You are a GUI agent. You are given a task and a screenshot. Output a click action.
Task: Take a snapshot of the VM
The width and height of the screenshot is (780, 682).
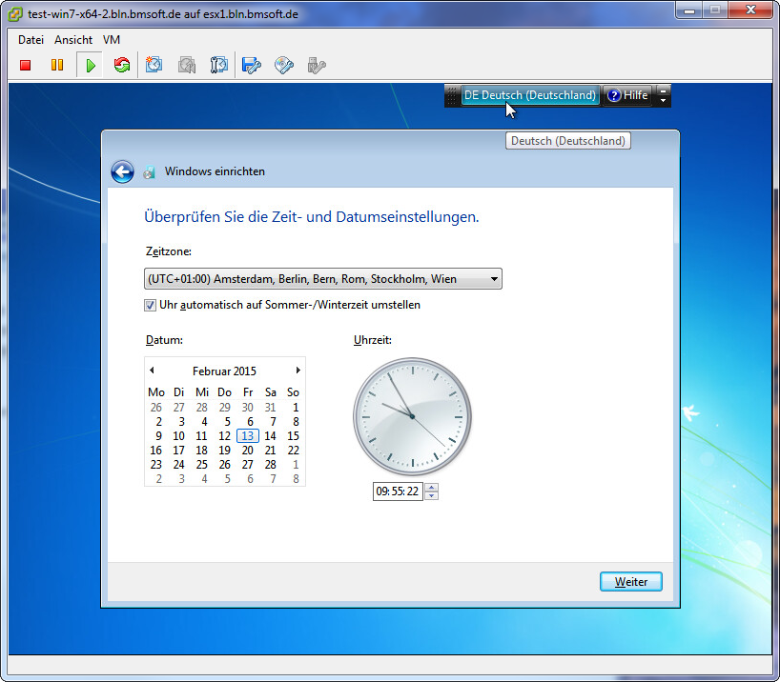click(x=154, y=65)
